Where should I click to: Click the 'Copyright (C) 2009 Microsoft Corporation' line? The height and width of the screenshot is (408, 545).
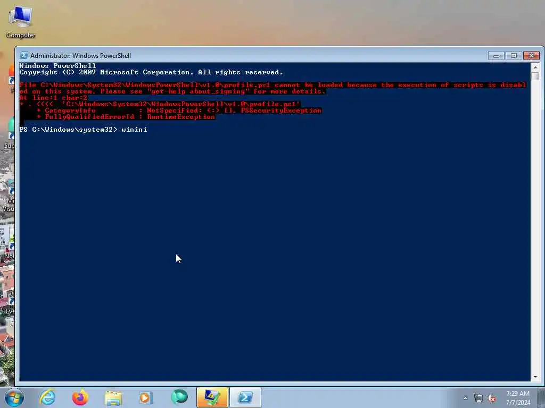[151, 72]
